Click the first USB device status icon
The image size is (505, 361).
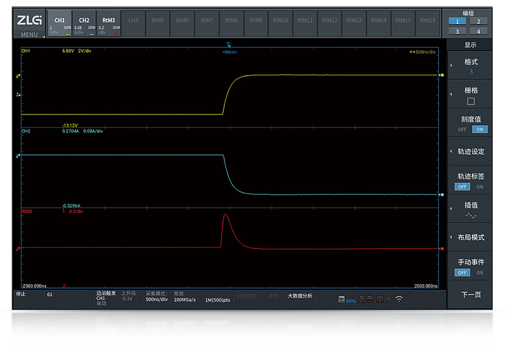(361, 299)
